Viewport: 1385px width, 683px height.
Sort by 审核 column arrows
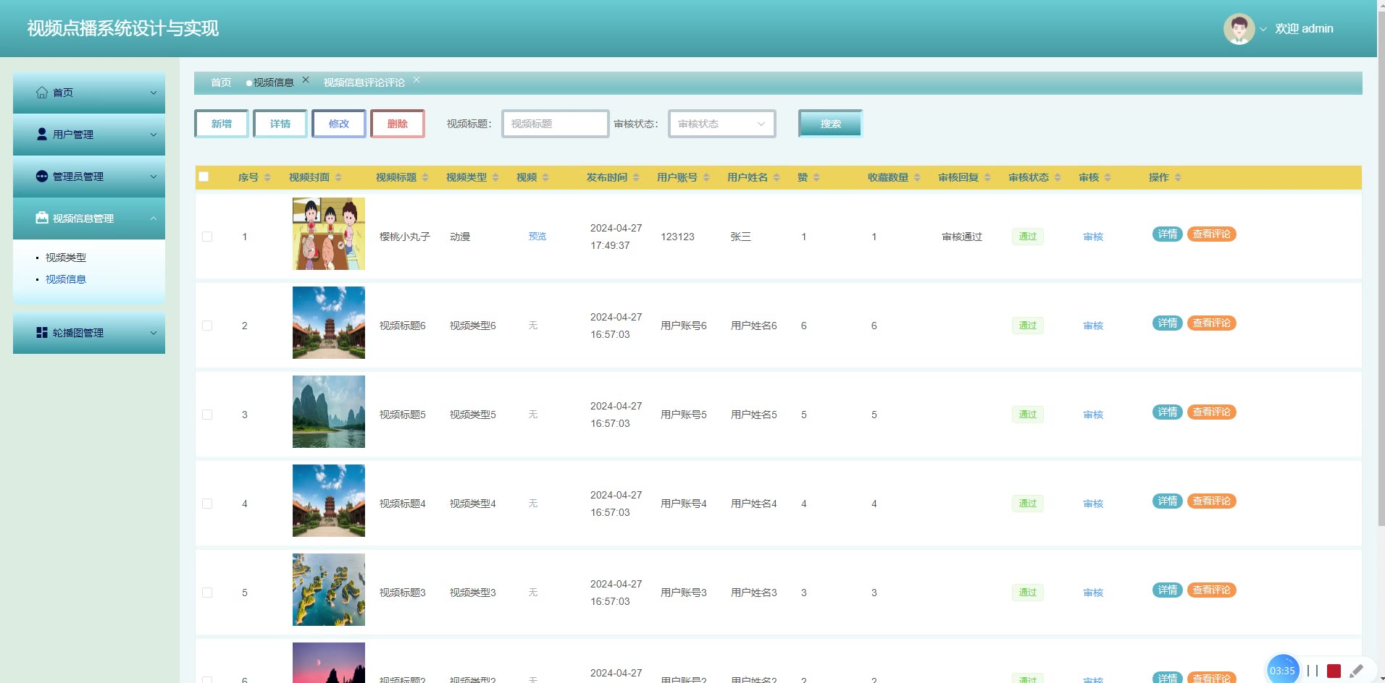click(1108, 177)
